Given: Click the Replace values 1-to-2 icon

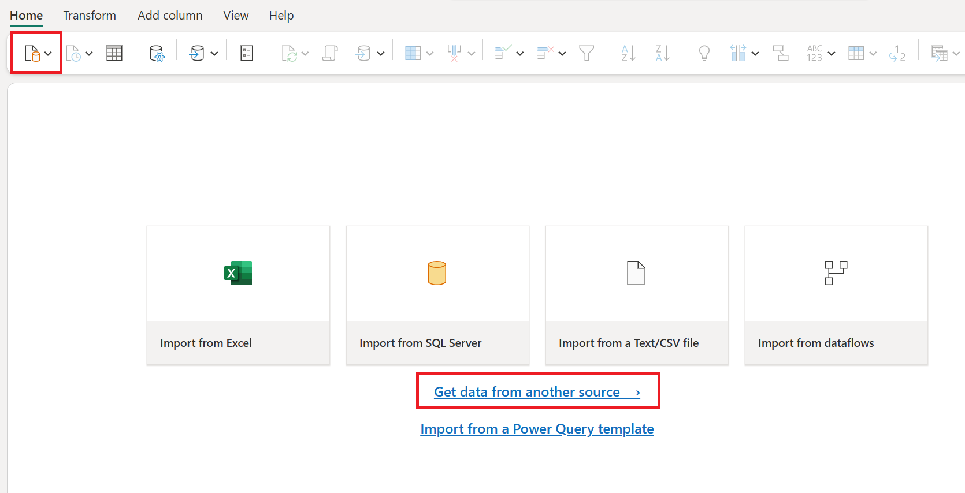Looking at the screenshot, I should pos(897,54).
